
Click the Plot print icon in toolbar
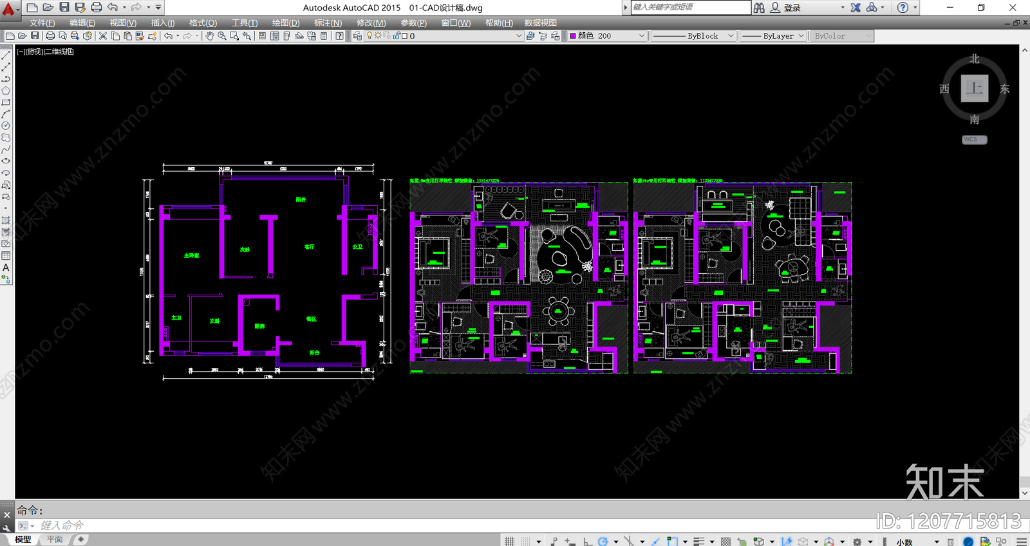click(50, 36)
